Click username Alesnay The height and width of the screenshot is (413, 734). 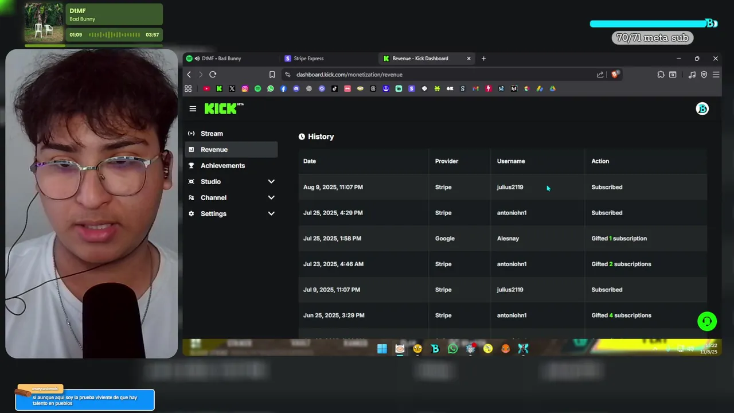pos(508,239)
